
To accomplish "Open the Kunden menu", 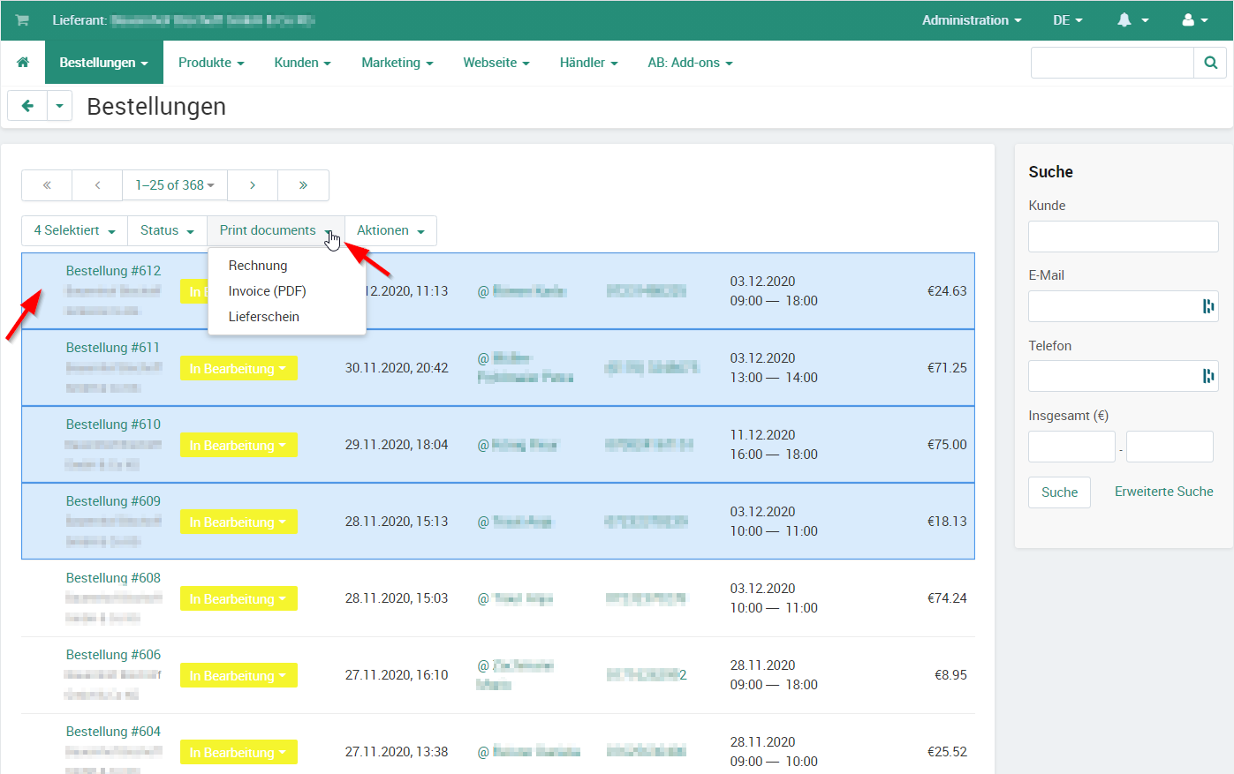I will (x=302, y=63).
